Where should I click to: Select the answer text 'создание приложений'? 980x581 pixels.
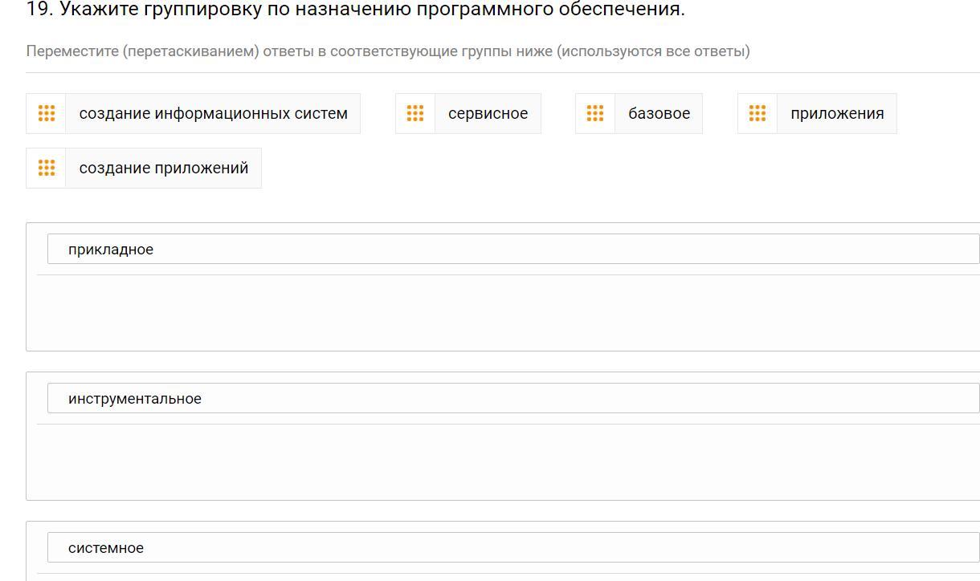pyautogui.click(x=164, y=168)
